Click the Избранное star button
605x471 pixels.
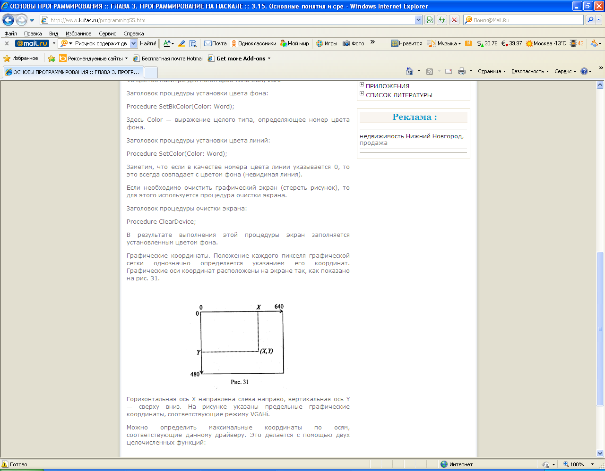(x=21, y=59)
